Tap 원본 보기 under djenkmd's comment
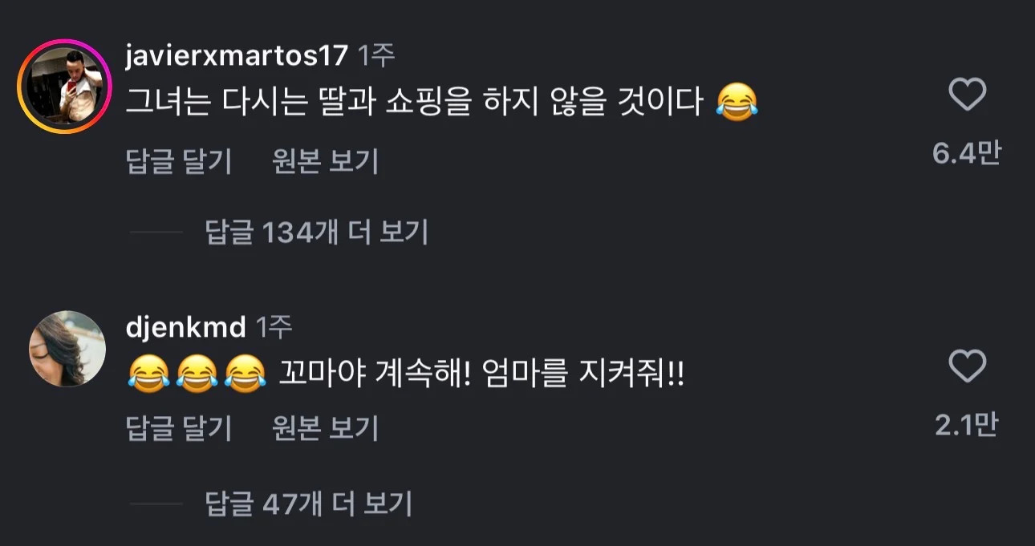The height and width of the screenshot is (546, 1035). point(325,429)
